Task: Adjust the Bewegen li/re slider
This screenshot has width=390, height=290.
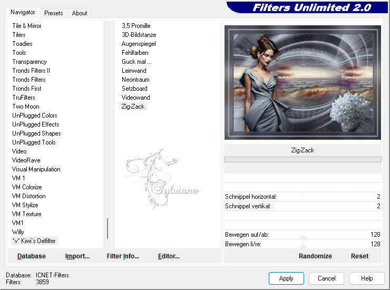Action: point(303,244)
